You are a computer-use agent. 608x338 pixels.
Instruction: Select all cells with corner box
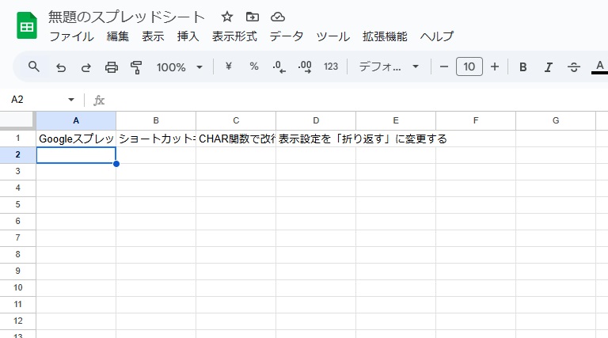click(18, 120)
